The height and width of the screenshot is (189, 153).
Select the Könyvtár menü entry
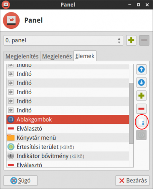pyautogui.click(x=68, y=138)
